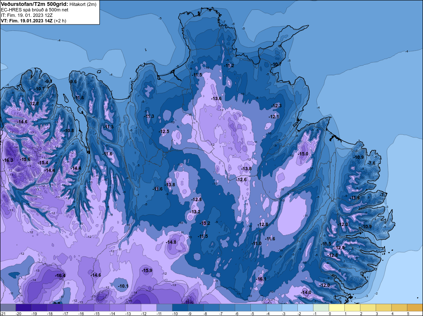423x316 pixels.
Task: Click the 'EC-HRES spá brúuð á 500m net' line
Action: click(35, 10)
